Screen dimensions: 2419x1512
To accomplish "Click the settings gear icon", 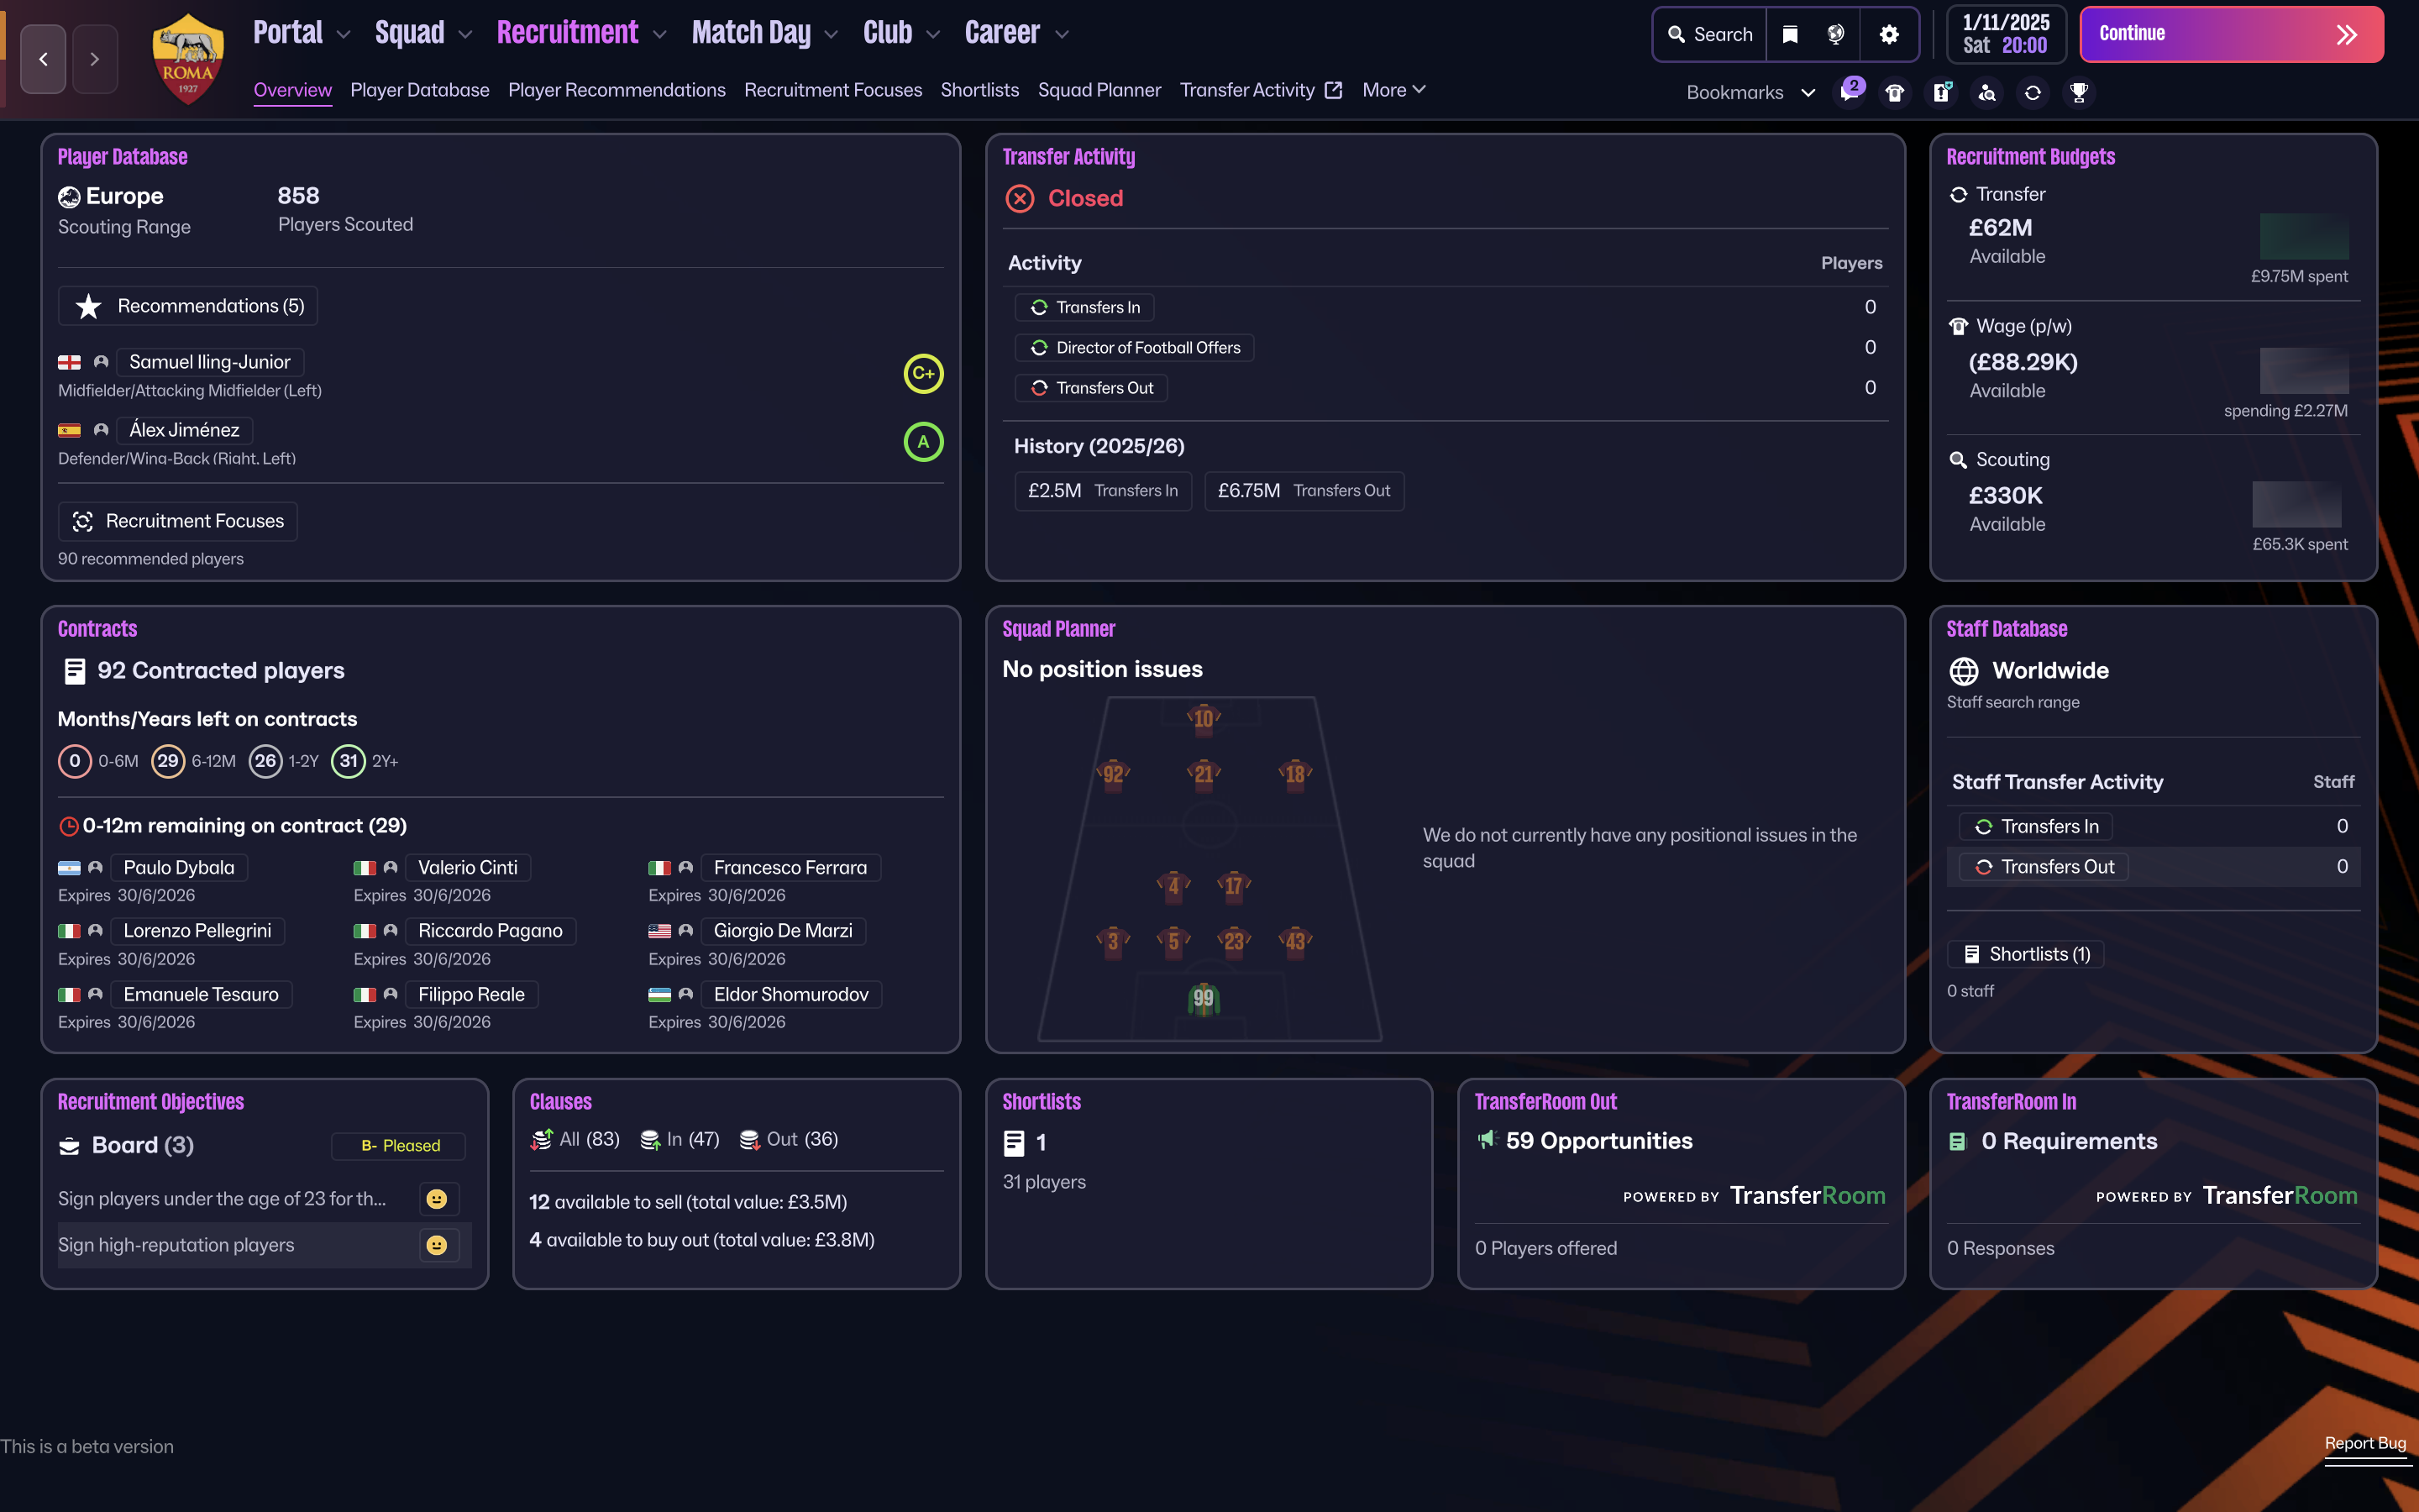I will [1888, 34].
